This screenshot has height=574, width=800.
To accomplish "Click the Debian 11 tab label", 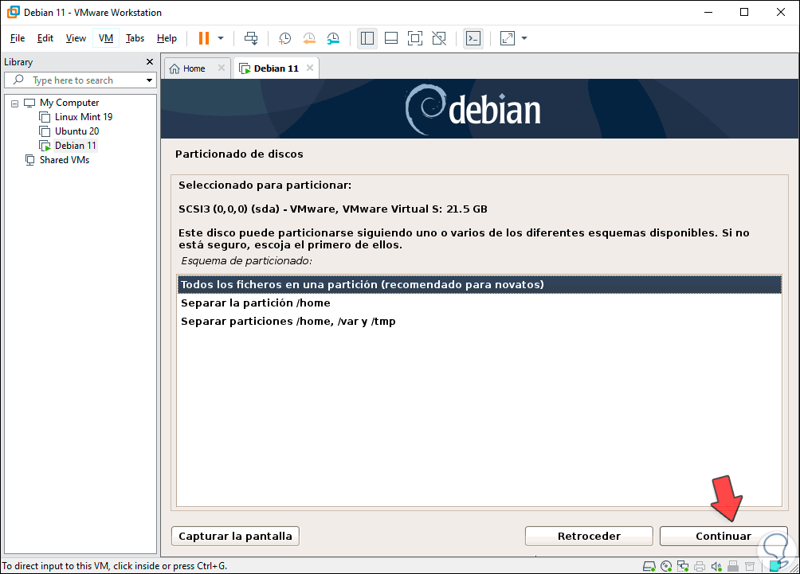I will [x=276, y=68].
